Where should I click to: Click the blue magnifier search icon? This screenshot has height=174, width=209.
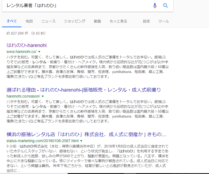pos(165,6)
